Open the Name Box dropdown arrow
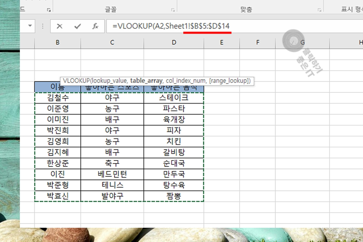 pyautogui.click(x=30, y=26)
